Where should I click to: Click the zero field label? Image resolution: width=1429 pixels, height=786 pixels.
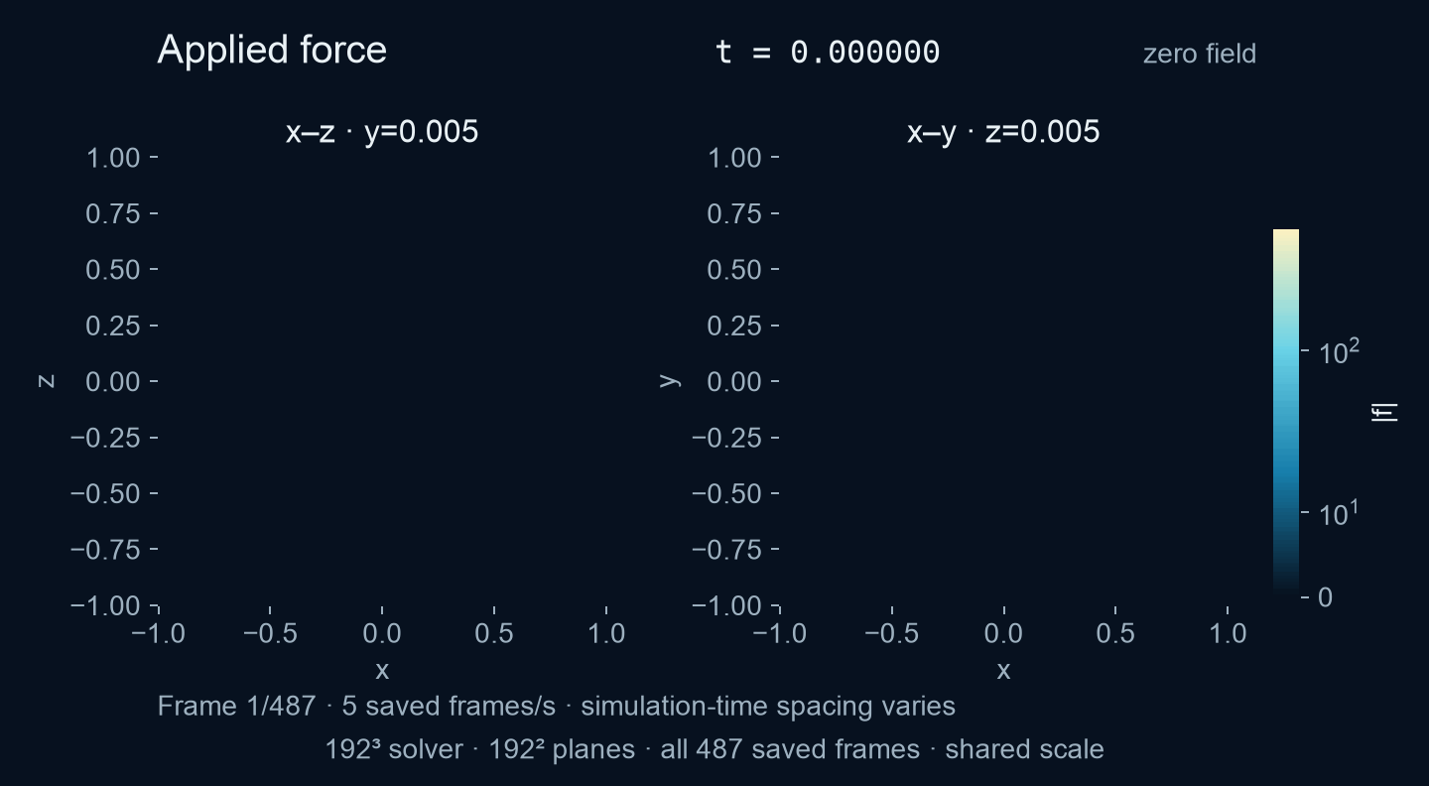[x=1199, y=54]
